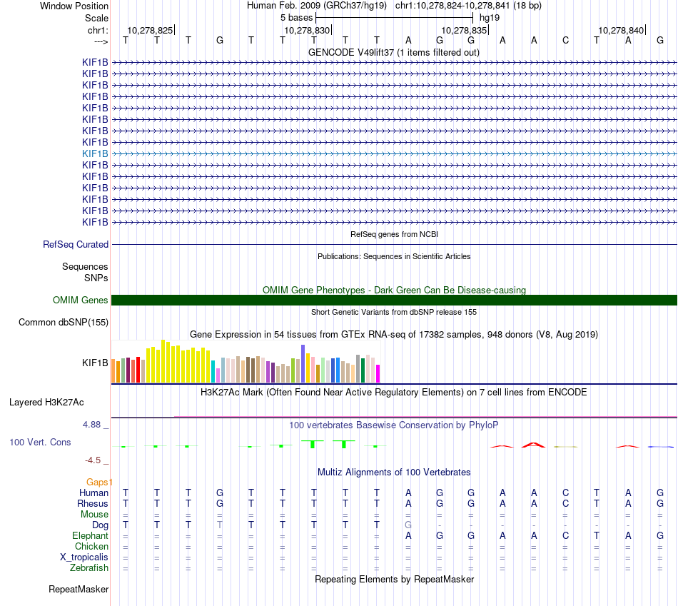Open the OMIM Gene Phenotypes track title
Image resolution: width=678 pixels, height=606 pixels.
pyautogui.click(x=394, y=291)
